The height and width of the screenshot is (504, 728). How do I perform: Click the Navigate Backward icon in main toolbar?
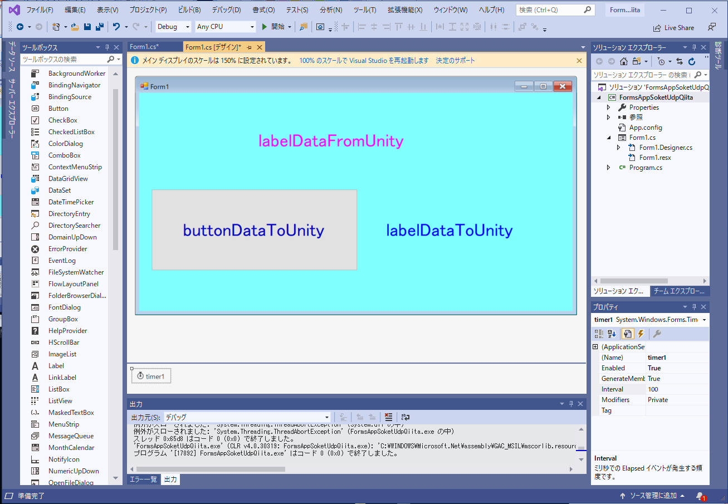coord(20,27)
